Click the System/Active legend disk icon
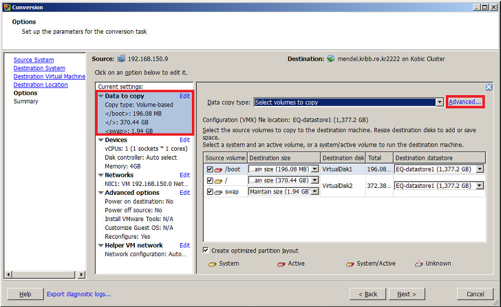 click(350, 264)
